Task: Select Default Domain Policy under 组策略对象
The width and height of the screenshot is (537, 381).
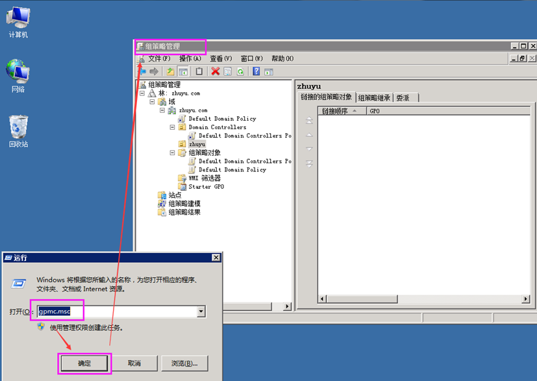Action: [232, 169]
